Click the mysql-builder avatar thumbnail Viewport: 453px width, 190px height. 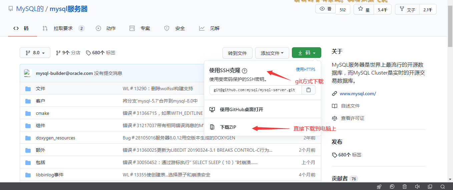pyautogui.click(x=27, y=73)
